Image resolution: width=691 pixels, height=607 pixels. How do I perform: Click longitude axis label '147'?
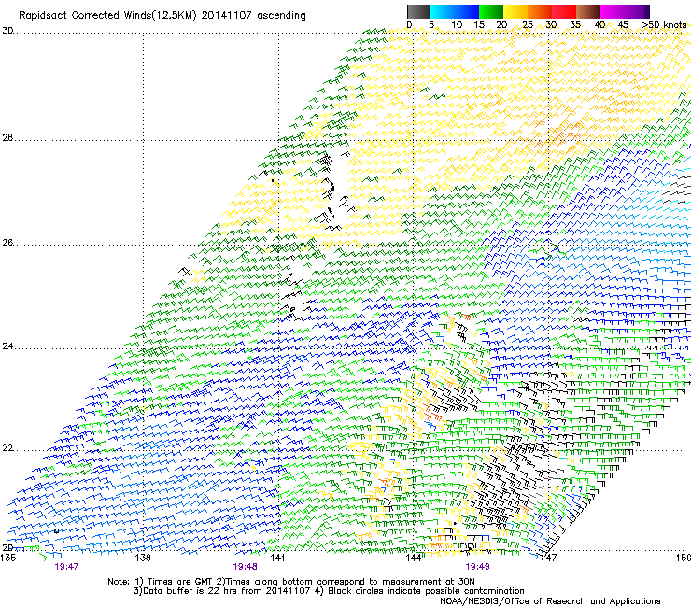[548, 558]
